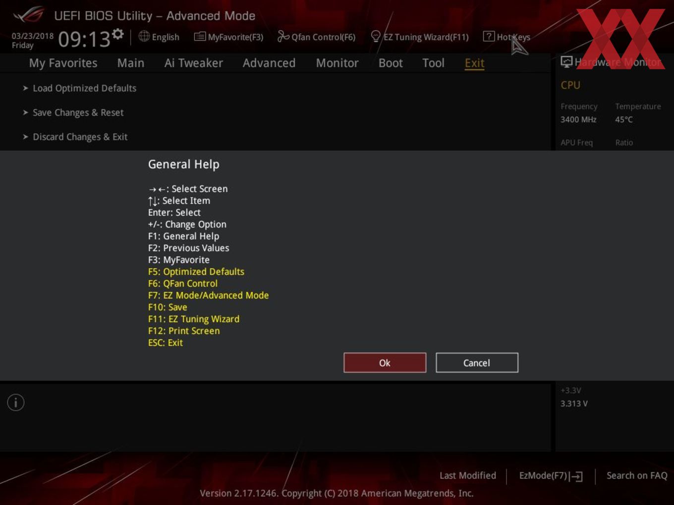Viewport: 674px width, 505px height.
Task: Click the date 03/23/2018
Action: (33, 36)
